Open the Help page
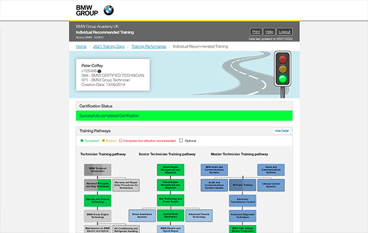This screenshot has width=368, height=233. pos(269,32)
